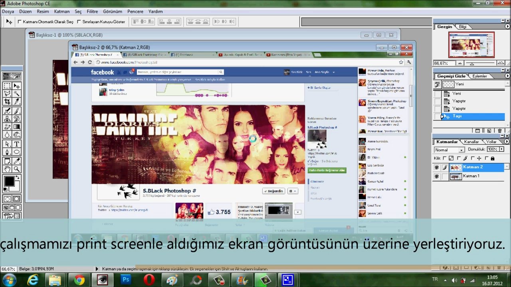Select the Rectangular Marquee tool

point(7,86)
